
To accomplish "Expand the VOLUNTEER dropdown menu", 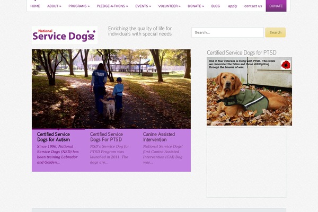I will point(169,6).
